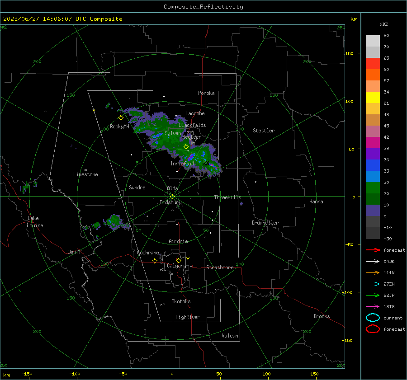The height and width of the screenshot is (380, 407).
Task: Select the Strathmore label
Action: click(220, 267)
